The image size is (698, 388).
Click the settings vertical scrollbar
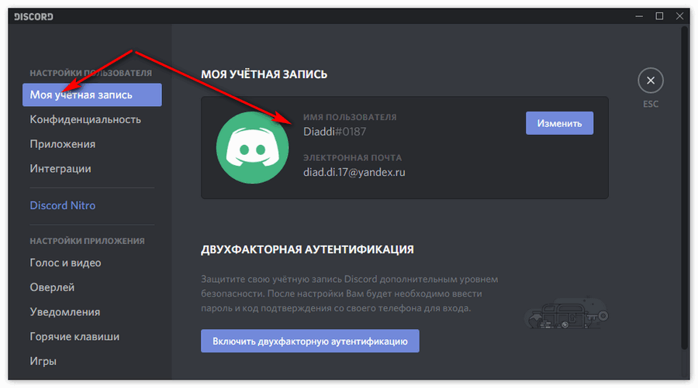685,188
